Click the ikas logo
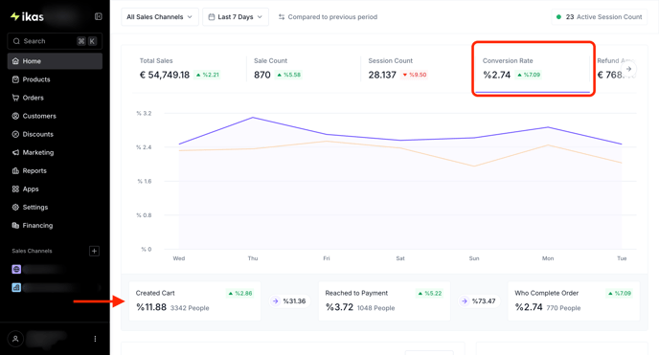 tap(28, 17)
